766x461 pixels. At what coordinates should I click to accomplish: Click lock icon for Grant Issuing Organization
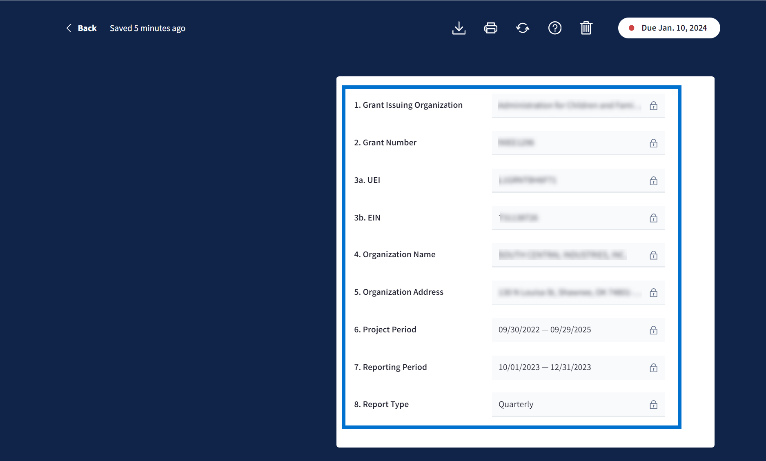[x=653, y=106]
